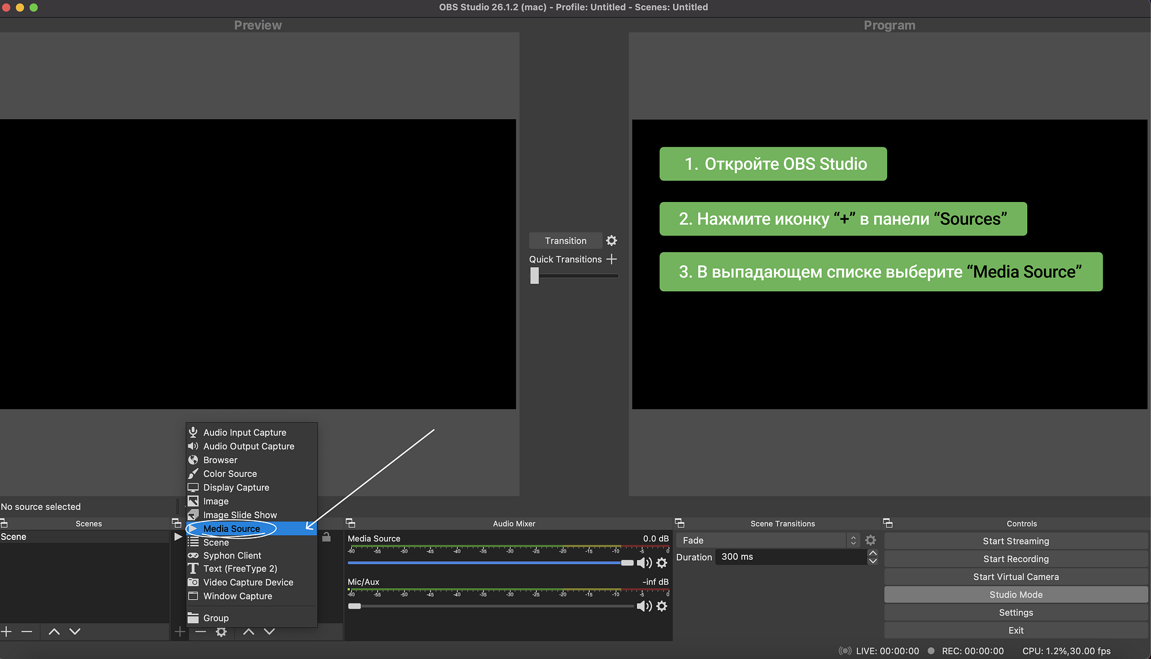1151x659 pixels.
Task: Pop out the Audio Mixer dock icon
Action: point(350,523)
